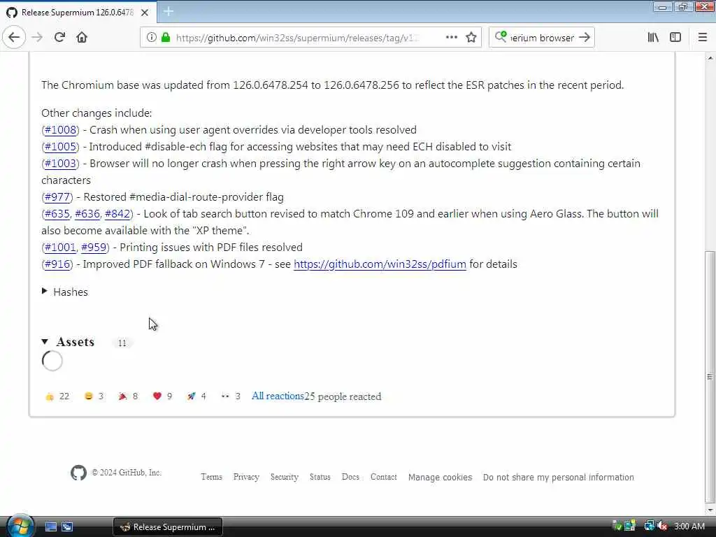Bookmark this page with the star

click(471, 38)
